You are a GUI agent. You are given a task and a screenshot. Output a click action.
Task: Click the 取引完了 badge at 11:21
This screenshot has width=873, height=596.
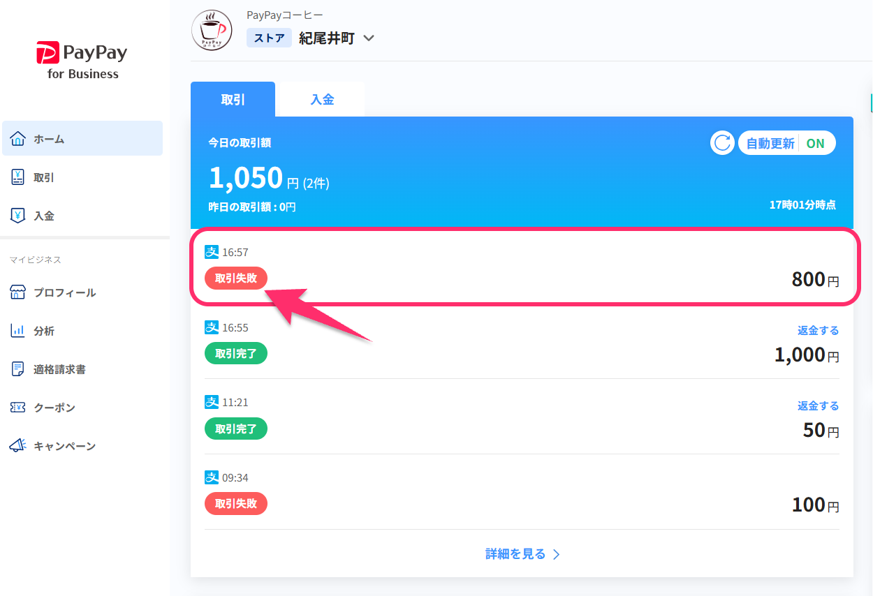click(x=236, y=428)
